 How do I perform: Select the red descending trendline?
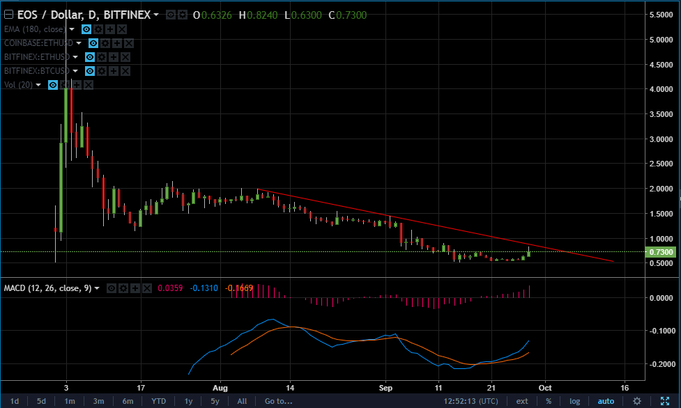pyautogui.click(x=435, y=226)
